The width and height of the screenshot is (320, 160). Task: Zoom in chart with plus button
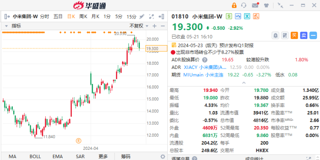tap(154, 26)
